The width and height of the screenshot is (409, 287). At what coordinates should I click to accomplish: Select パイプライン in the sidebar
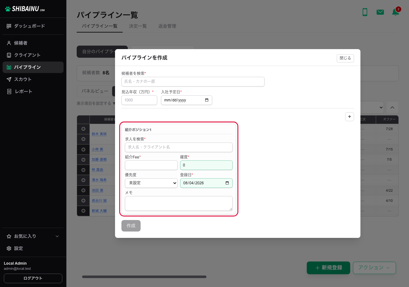[33, 67]
